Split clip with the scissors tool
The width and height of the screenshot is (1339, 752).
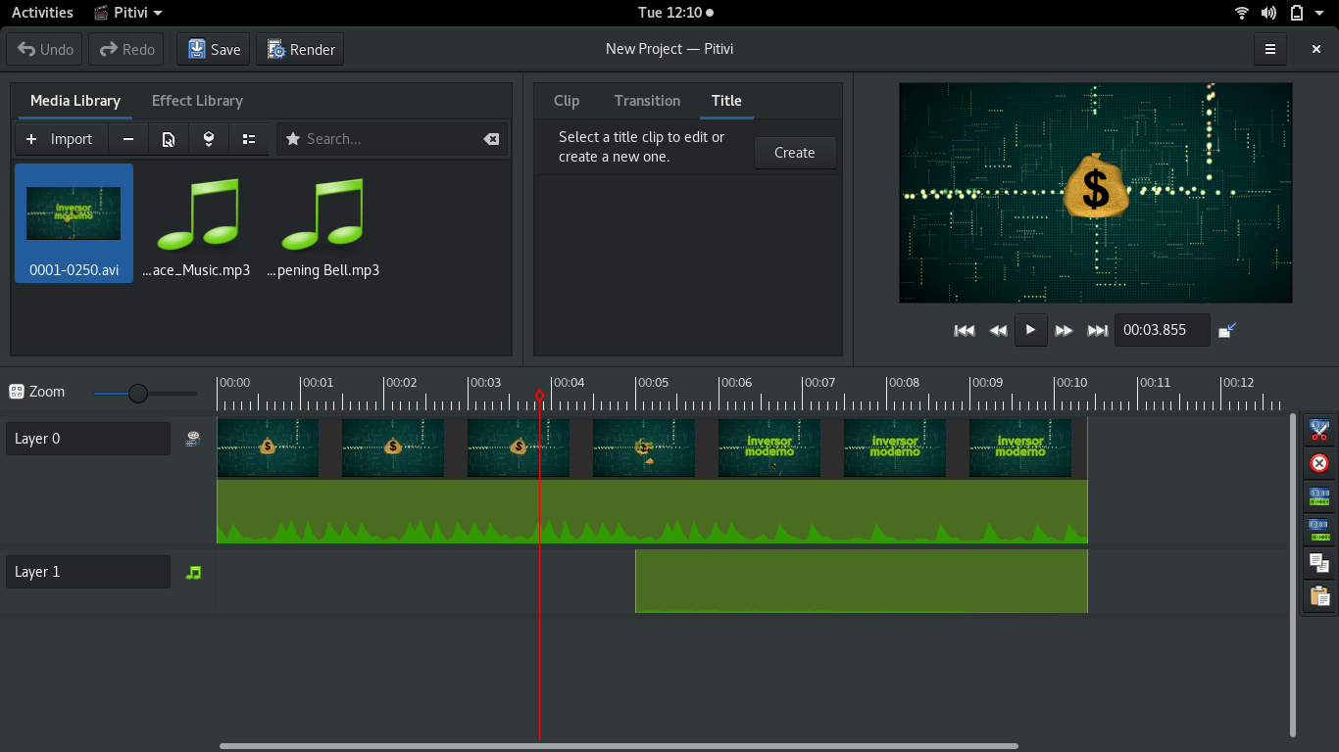pos(1319,429)
